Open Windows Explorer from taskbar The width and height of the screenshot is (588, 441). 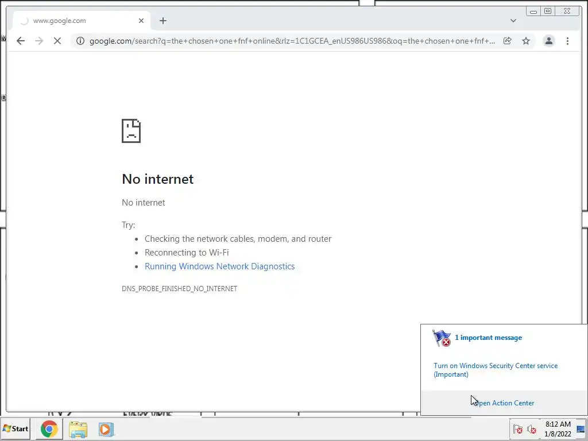78,430
